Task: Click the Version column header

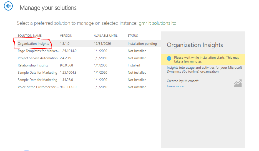Action: tap(66, 36)
